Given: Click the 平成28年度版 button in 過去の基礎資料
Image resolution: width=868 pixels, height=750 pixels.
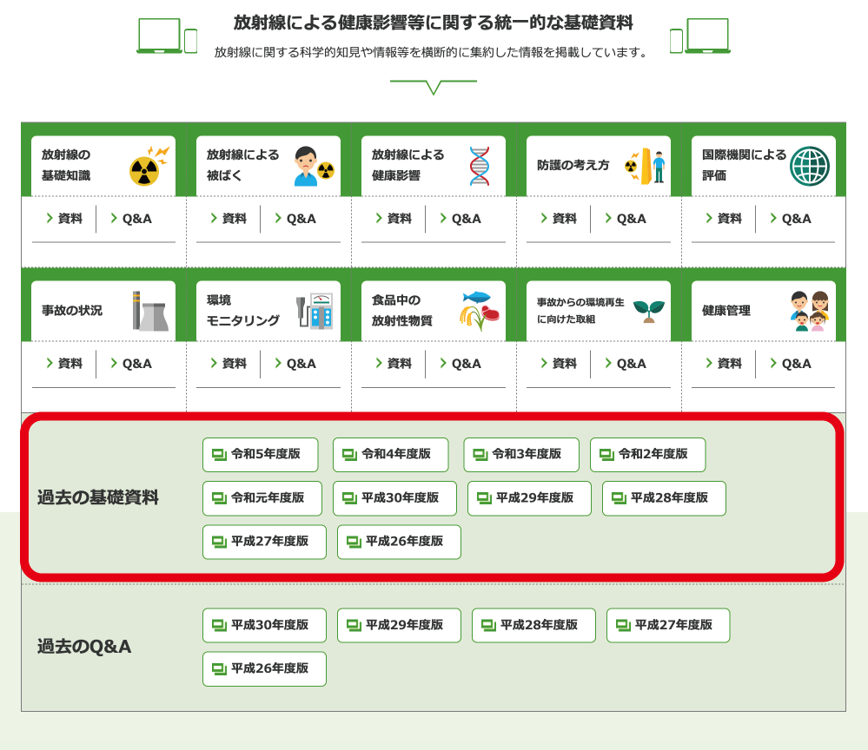Looking at the screenshot, I should (664, 498).
